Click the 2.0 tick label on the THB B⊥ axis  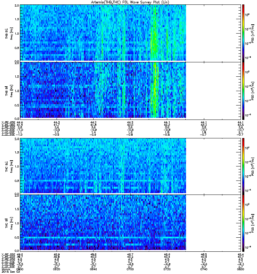(17, 5)
